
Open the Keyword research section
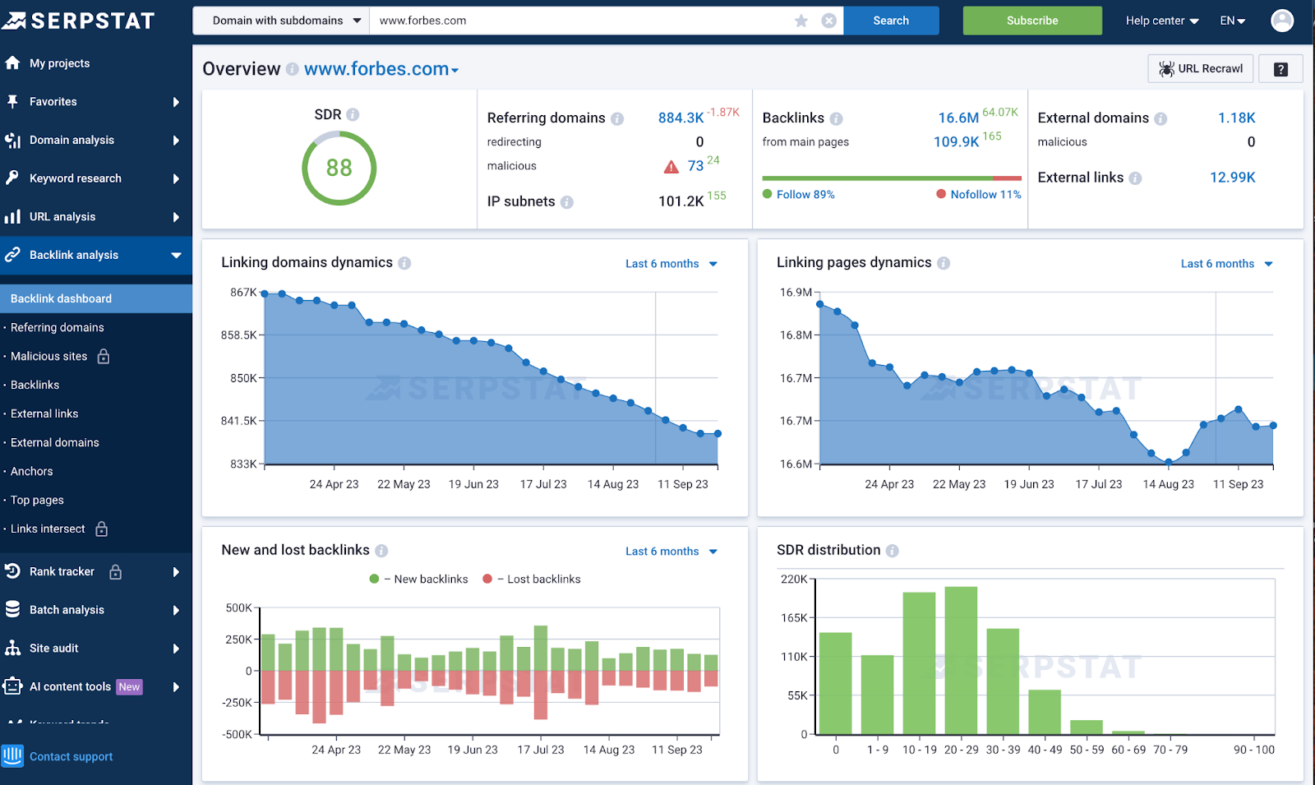coord(73,178)
